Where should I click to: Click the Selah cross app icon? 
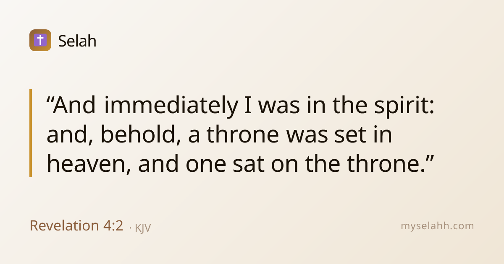[40, 40]
